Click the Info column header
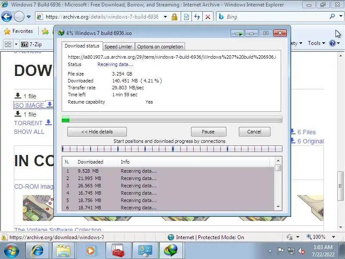Viewport: 345px width, 259px height. (194, 162)
